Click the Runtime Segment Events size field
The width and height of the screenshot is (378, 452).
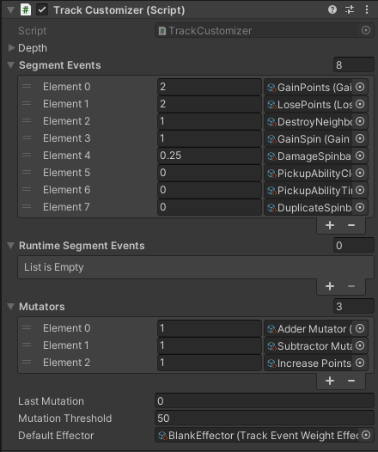(x=353, y=245)
